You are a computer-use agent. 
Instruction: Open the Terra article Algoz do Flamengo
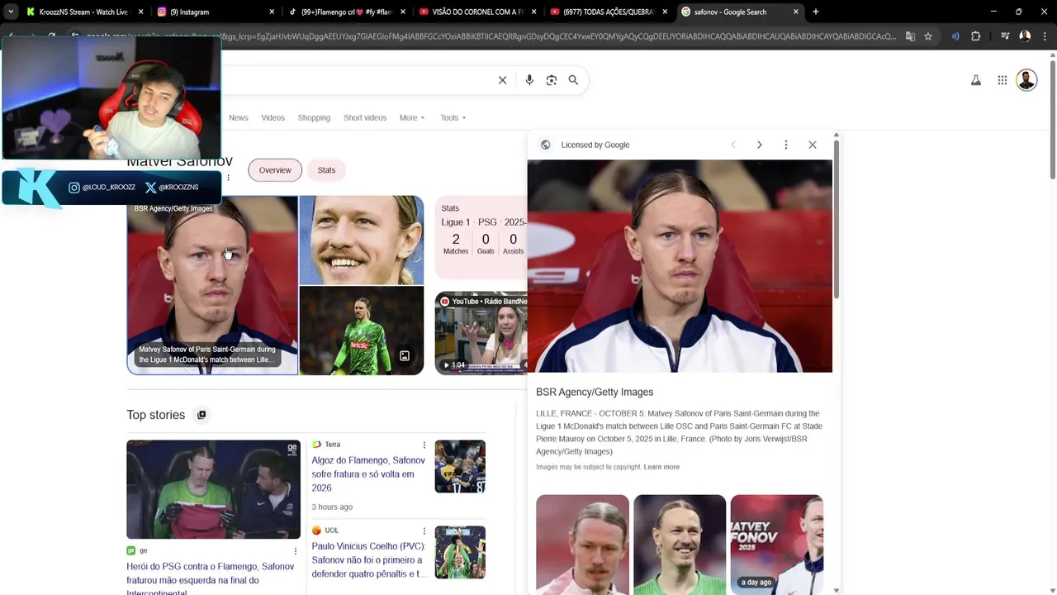pyautogui.click(x=368, y=474)
